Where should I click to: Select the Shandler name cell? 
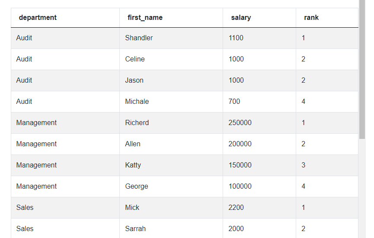pos(139,38)
